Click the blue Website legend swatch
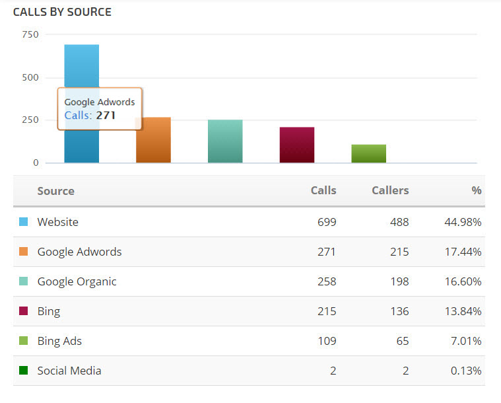Viewport: 501px width, 403px height. tap(24, 222)
